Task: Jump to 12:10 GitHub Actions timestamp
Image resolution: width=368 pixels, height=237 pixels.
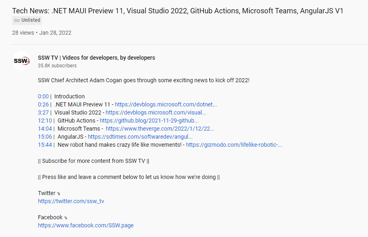Action: click(x=45, y=121)
